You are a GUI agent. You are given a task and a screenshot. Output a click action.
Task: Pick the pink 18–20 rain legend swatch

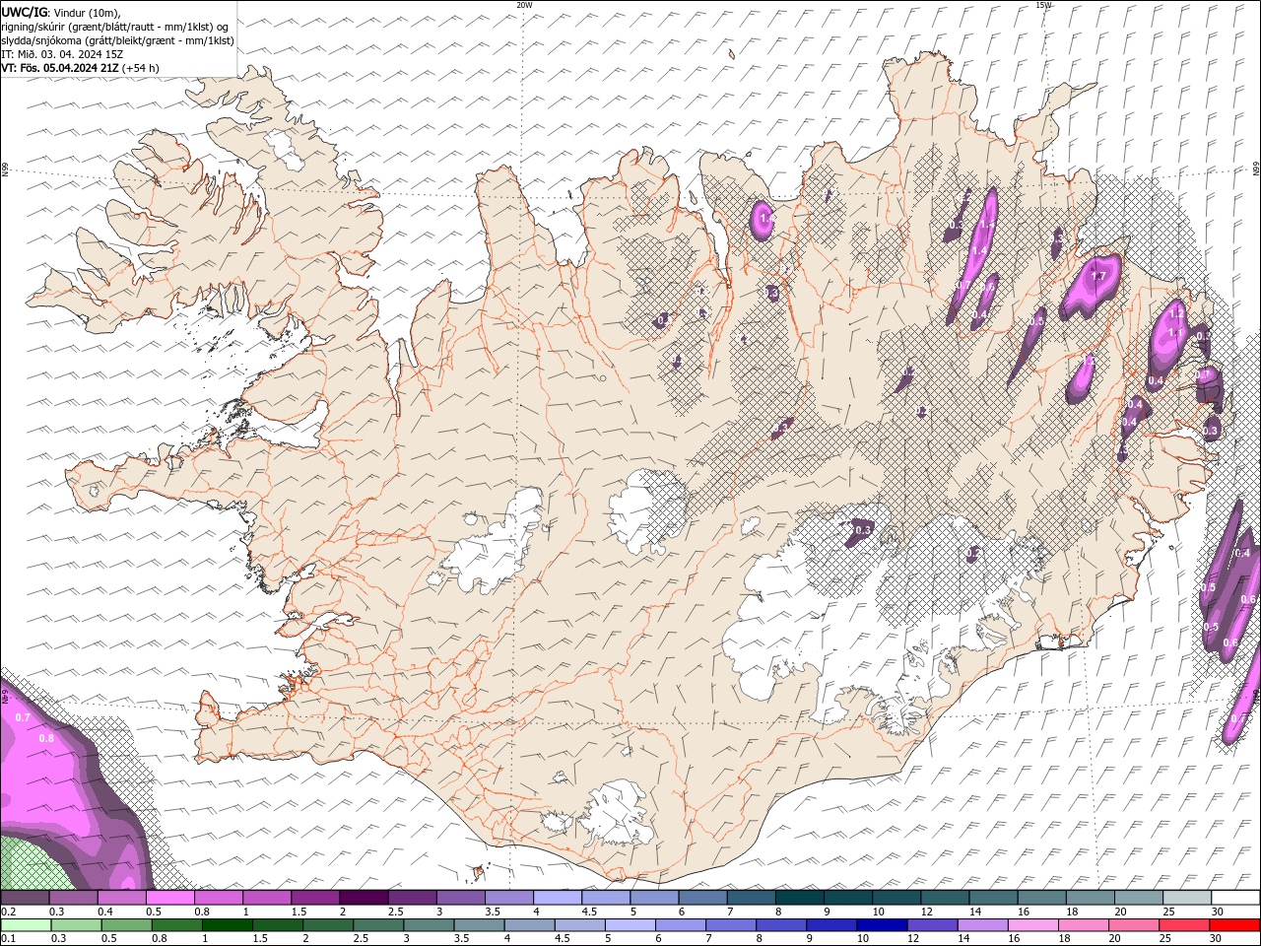pyautogui.click(x=1084, y=925)
